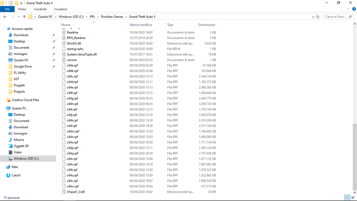Open Progetti folder in sidebar

[x=19, y=85]
